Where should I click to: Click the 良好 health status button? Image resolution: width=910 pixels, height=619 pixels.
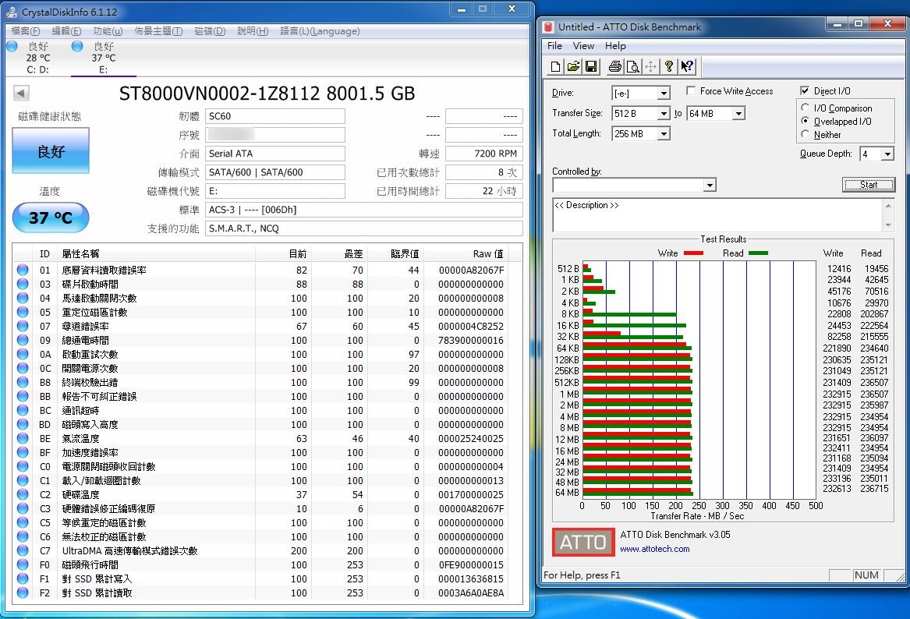coord(51,150)
